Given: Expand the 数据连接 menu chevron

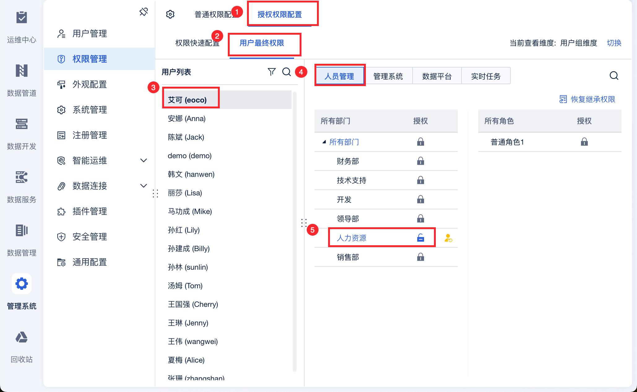Looking at the screenshot, I should tap(144, 186).
